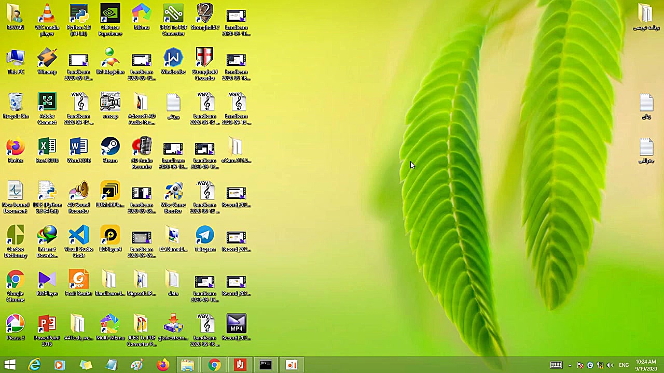664x373 pixels.
Task: Select the Record MP4 video file
Action: pos(236,328)
